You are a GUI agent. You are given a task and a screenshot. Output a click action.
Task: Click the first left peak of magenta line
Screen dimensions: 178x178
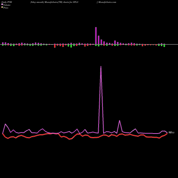[5, 124]
